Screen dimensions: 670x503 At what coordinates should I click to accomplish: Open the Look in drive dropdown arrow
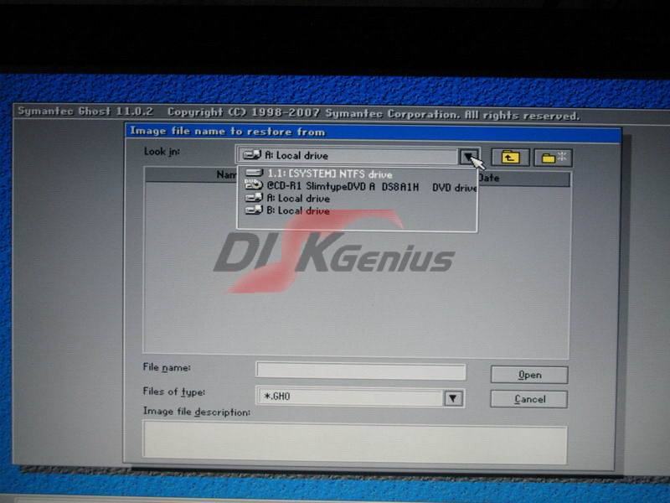coord(469,157)
